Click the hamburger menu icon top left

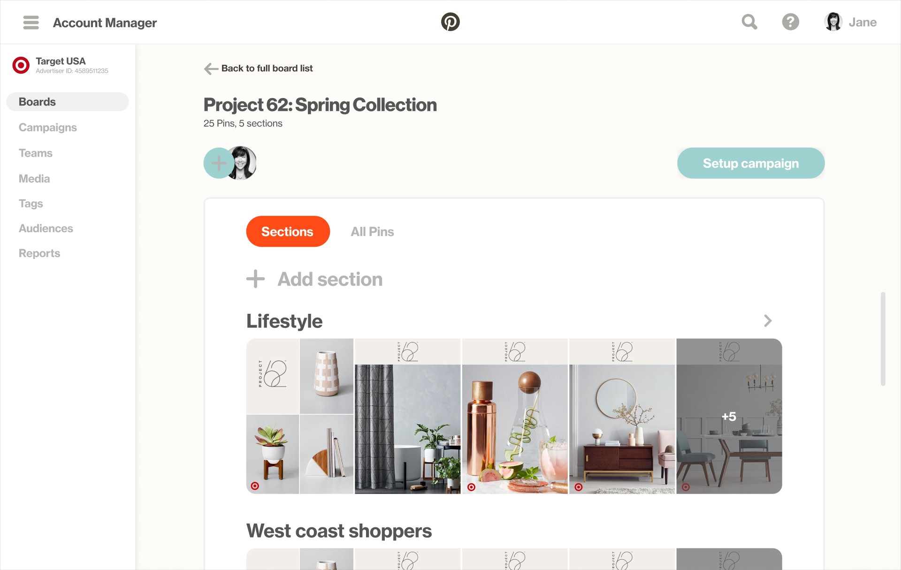[x=31, y=23]
